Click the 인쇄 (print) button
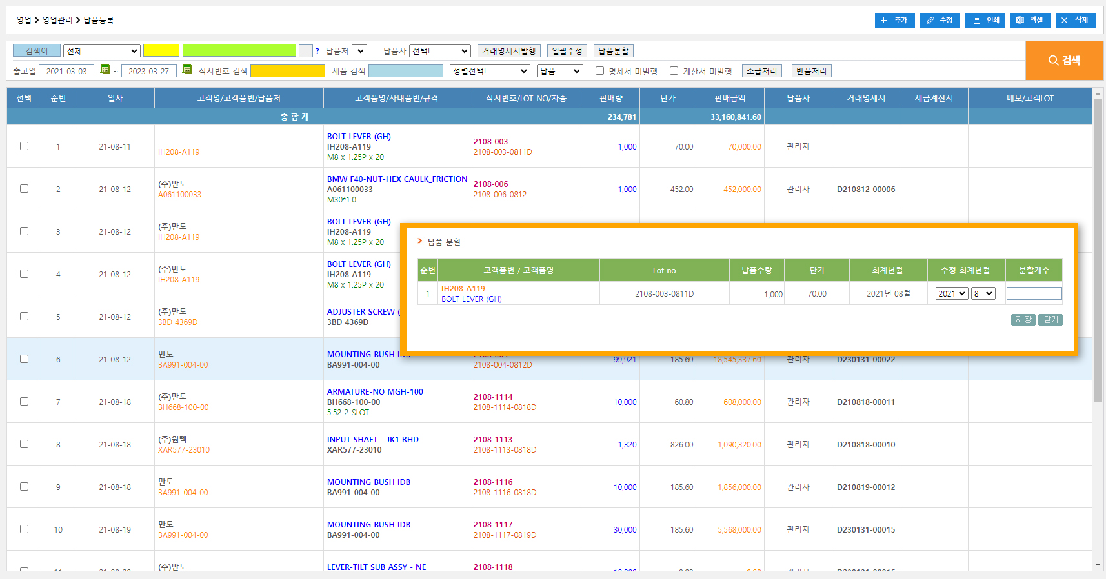Viewport: 1106px width, 579px height. coord(985,20)
